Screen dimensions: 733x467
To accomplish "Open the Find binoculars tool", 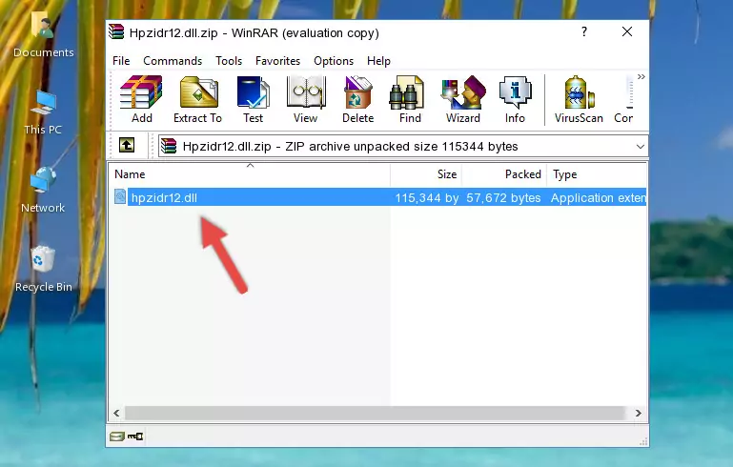I will [x=410, y=99].
